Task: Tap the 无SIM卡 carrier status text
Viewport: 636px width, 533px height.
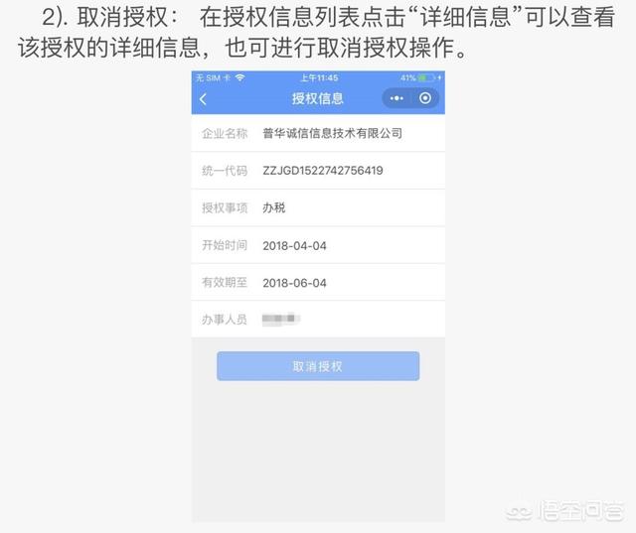Action: point(213,77)
